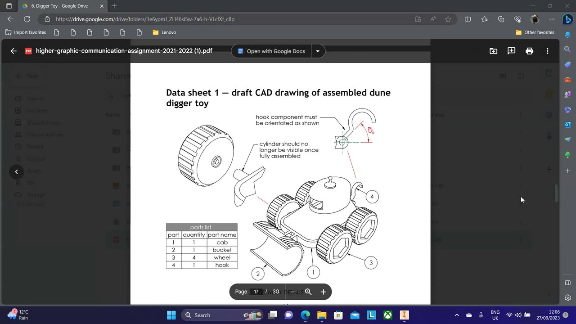Show hidden system tray icons

(x=457, y=315)
